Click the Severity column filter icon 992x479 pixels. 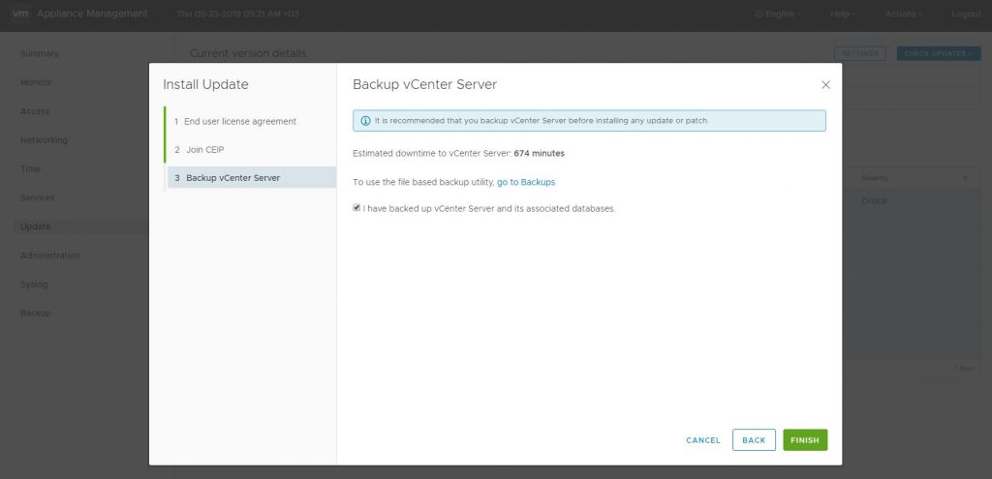(966, 178)
